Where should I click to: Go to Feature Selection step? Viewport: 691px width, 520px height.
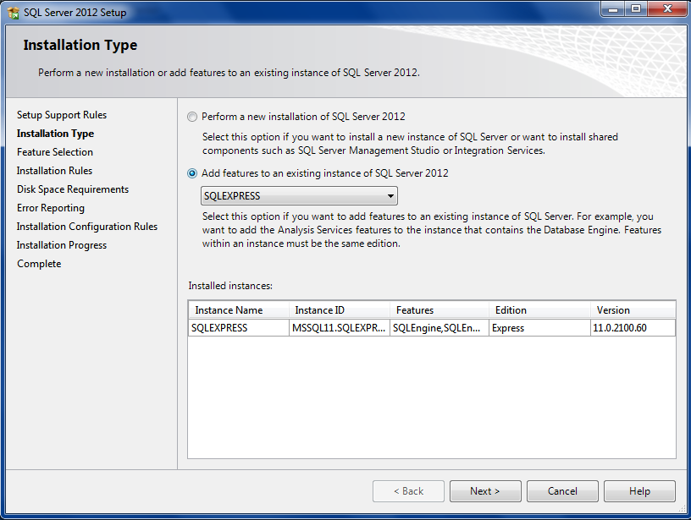[x=55, y=152]
